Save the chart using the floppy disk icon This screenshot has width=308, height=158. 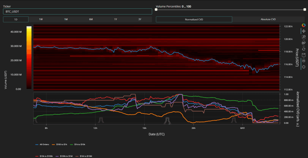[304, 55]
